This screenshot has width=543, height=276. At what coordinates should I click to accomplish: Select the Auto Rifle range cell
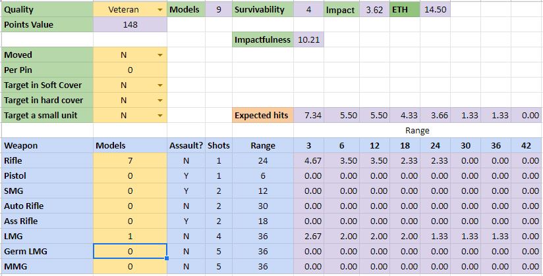pos(264,206)
